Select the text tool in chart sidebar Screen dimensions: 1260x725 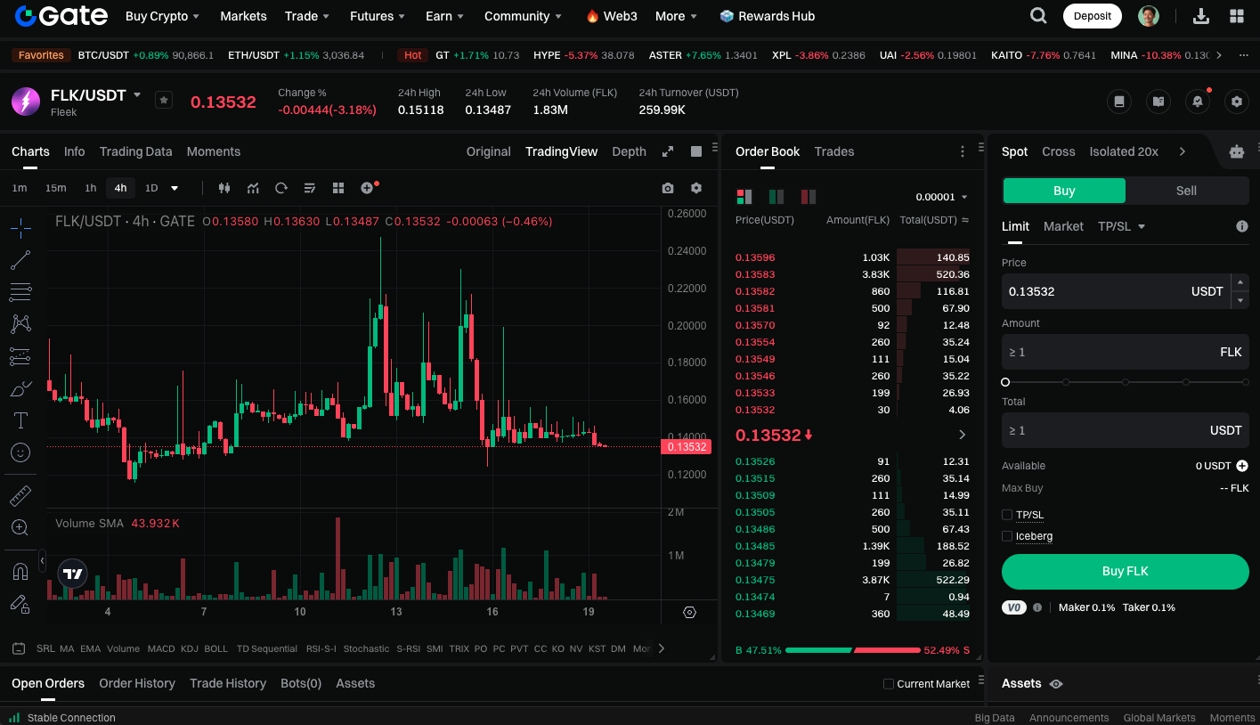click(x=20, y=420)
